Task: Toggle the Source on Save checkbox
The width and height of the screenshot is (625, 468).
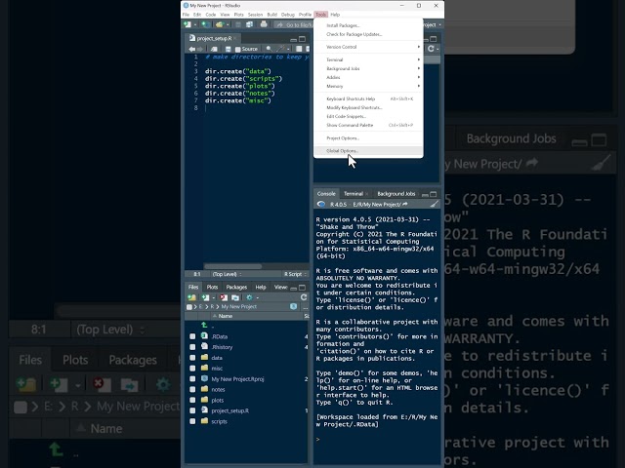Action: [x=238, y=50]
